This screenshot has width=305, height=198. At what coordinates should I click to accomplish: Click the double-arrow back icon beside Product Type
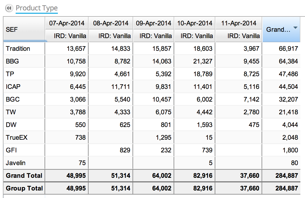tap(9, 8)
